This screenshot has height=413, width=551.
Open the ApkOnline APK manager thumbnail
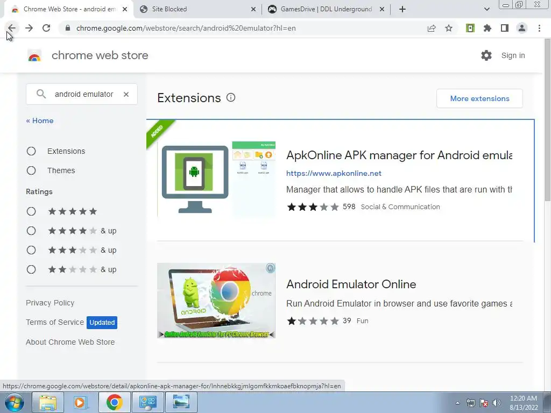click(216, 179)
